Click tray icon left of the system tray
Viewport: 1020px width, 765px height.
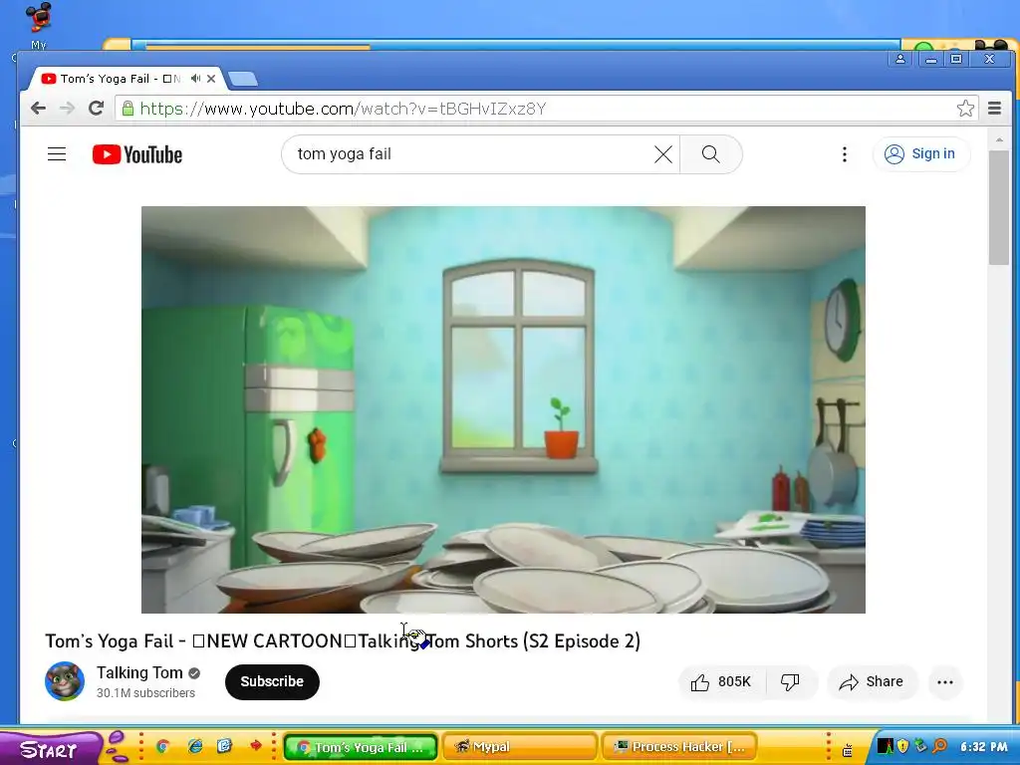click(847, 750)
